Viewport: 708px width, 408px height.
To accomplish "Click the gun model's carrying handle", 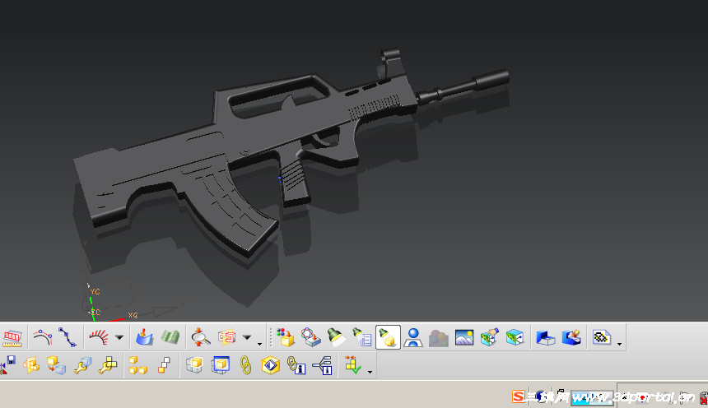I will 276,95.
